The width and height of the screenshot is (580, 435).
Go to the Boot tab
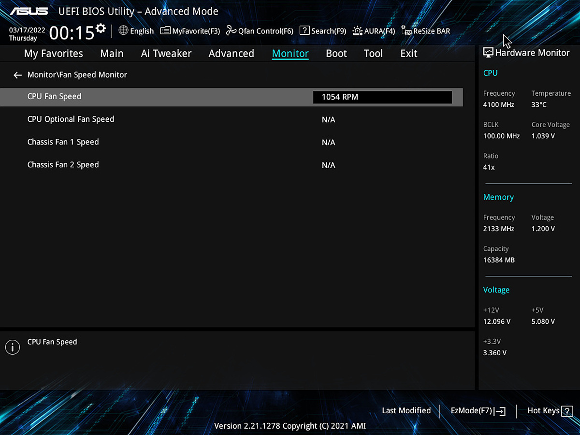click(336, 54)
